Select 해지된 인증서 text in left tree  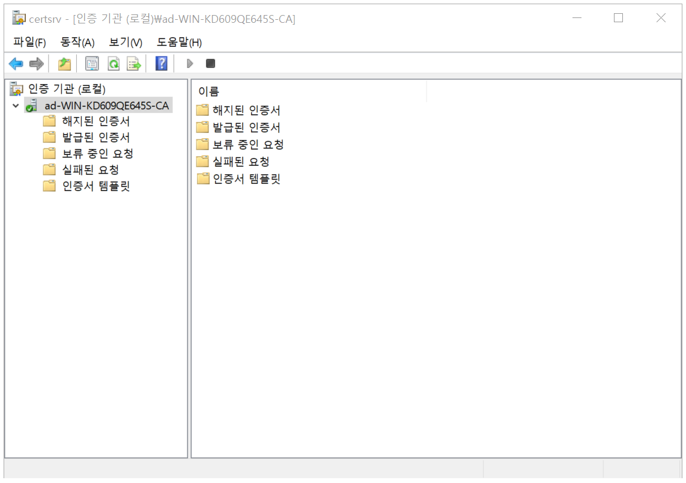(96, 121)
